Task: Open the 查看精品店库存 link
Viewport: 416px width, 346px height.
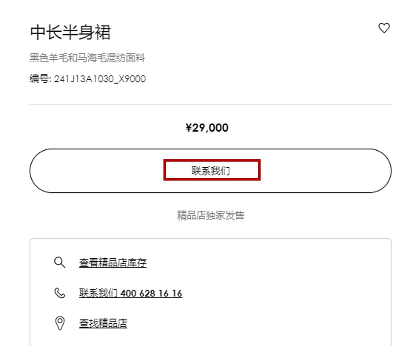Action: [x=113, y=263]
